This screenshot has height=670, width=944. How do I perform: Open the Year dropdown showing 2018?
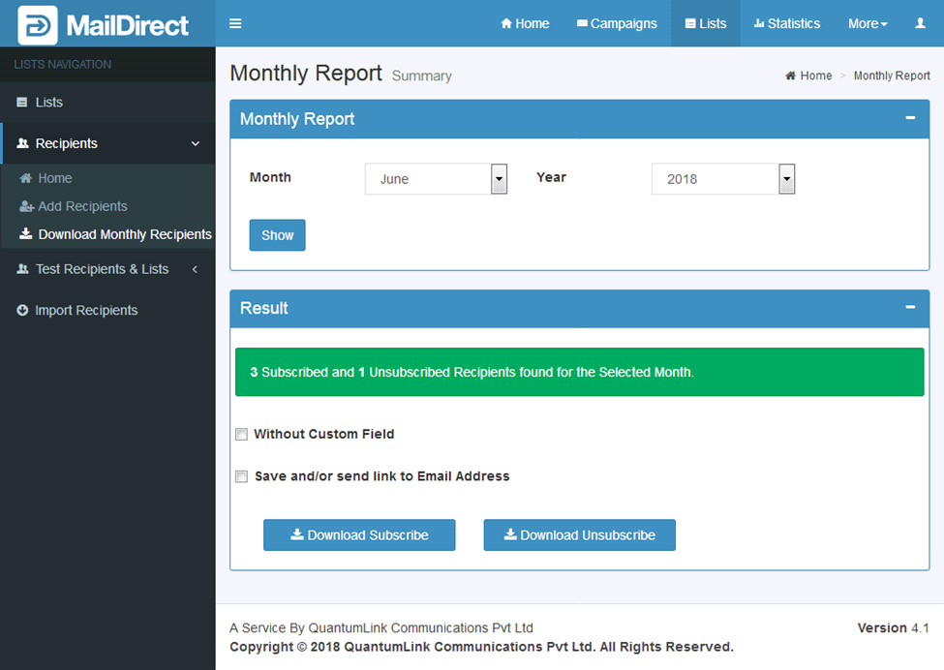click(x=722, y=179)
